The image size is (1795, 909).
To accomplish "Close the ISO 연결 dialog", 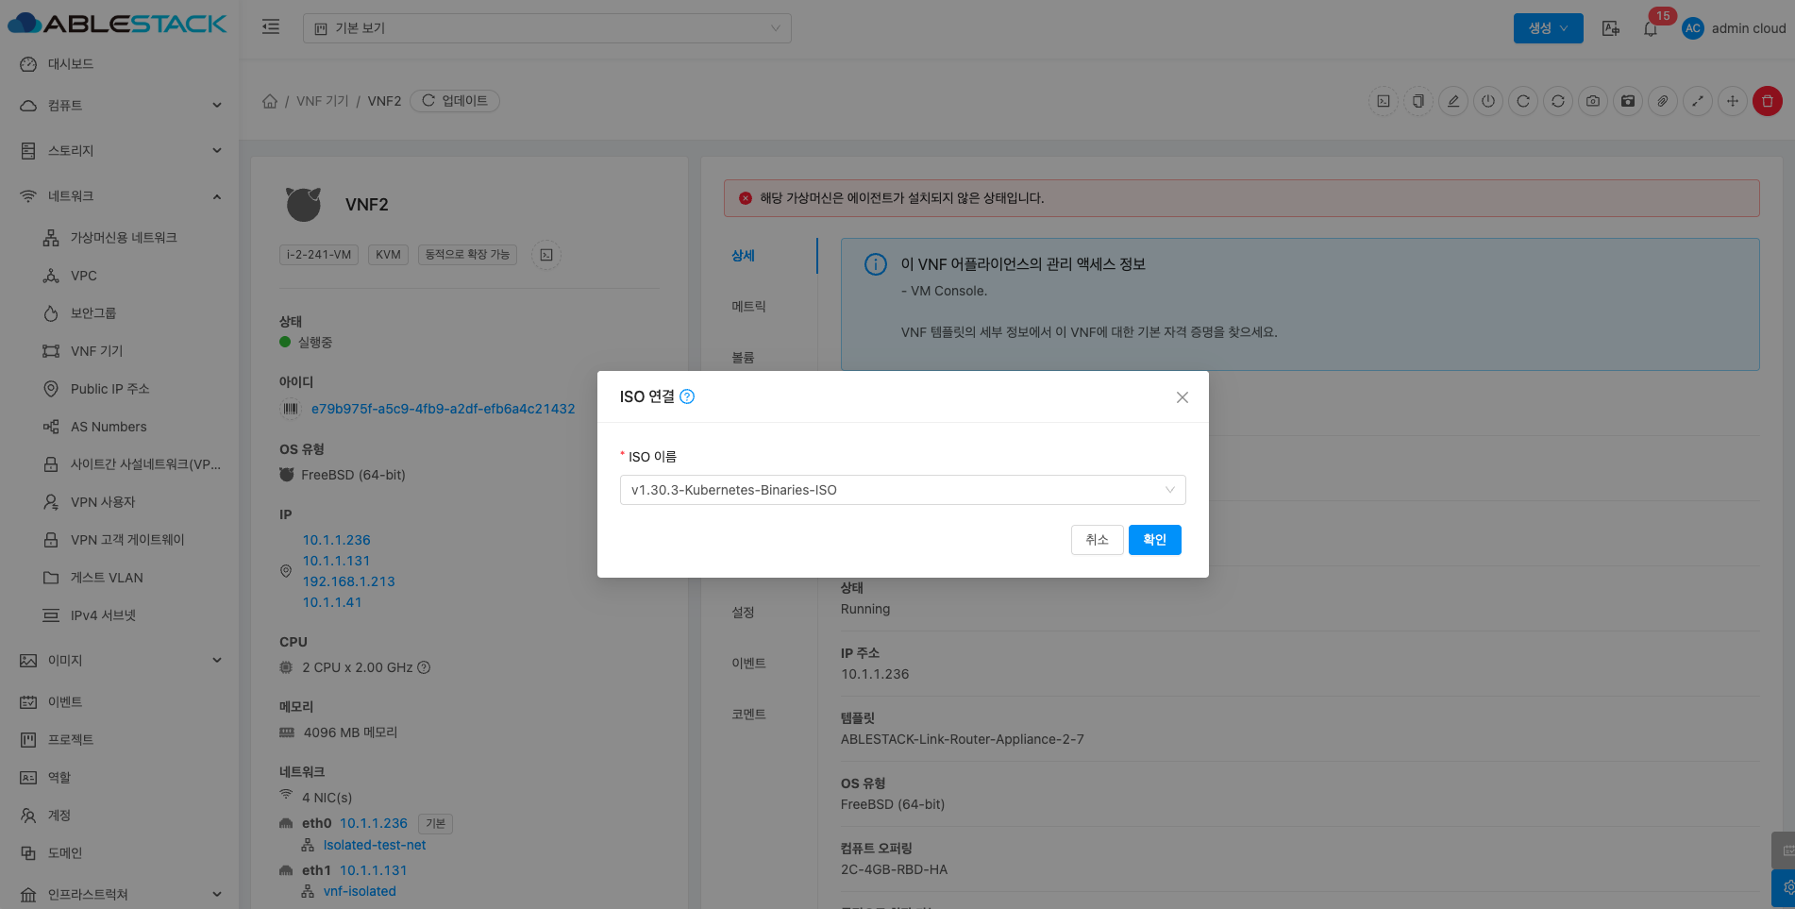I will tap(1182, 397).
